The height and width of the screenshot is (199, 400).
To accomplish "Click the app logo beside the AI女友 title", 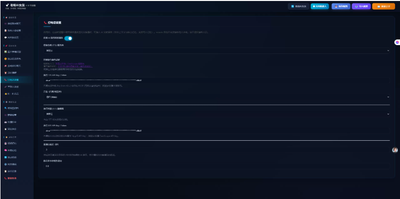I will point(7,5).
